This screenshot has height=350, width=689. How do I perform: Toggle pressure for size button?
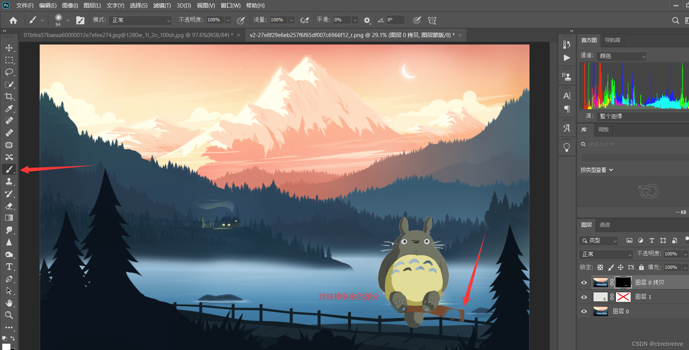point(417,20)
